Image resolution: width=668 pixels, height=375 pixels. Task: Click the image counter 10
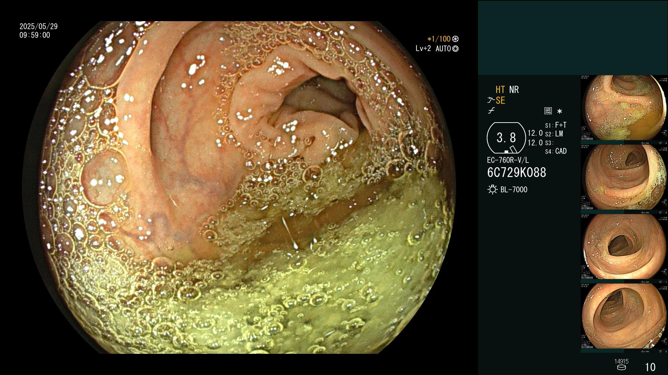coord(650,367)
